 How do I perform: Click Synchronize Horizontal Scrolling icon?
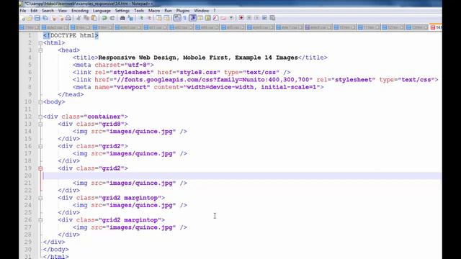point(166,18)
